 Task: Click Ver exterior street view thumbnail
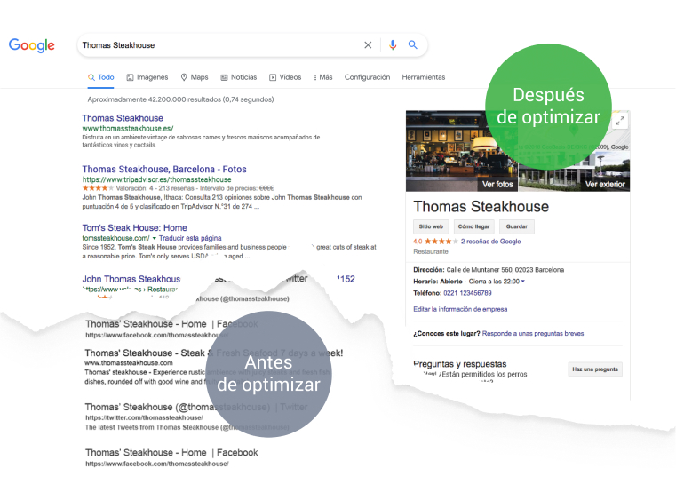(605, 185)
